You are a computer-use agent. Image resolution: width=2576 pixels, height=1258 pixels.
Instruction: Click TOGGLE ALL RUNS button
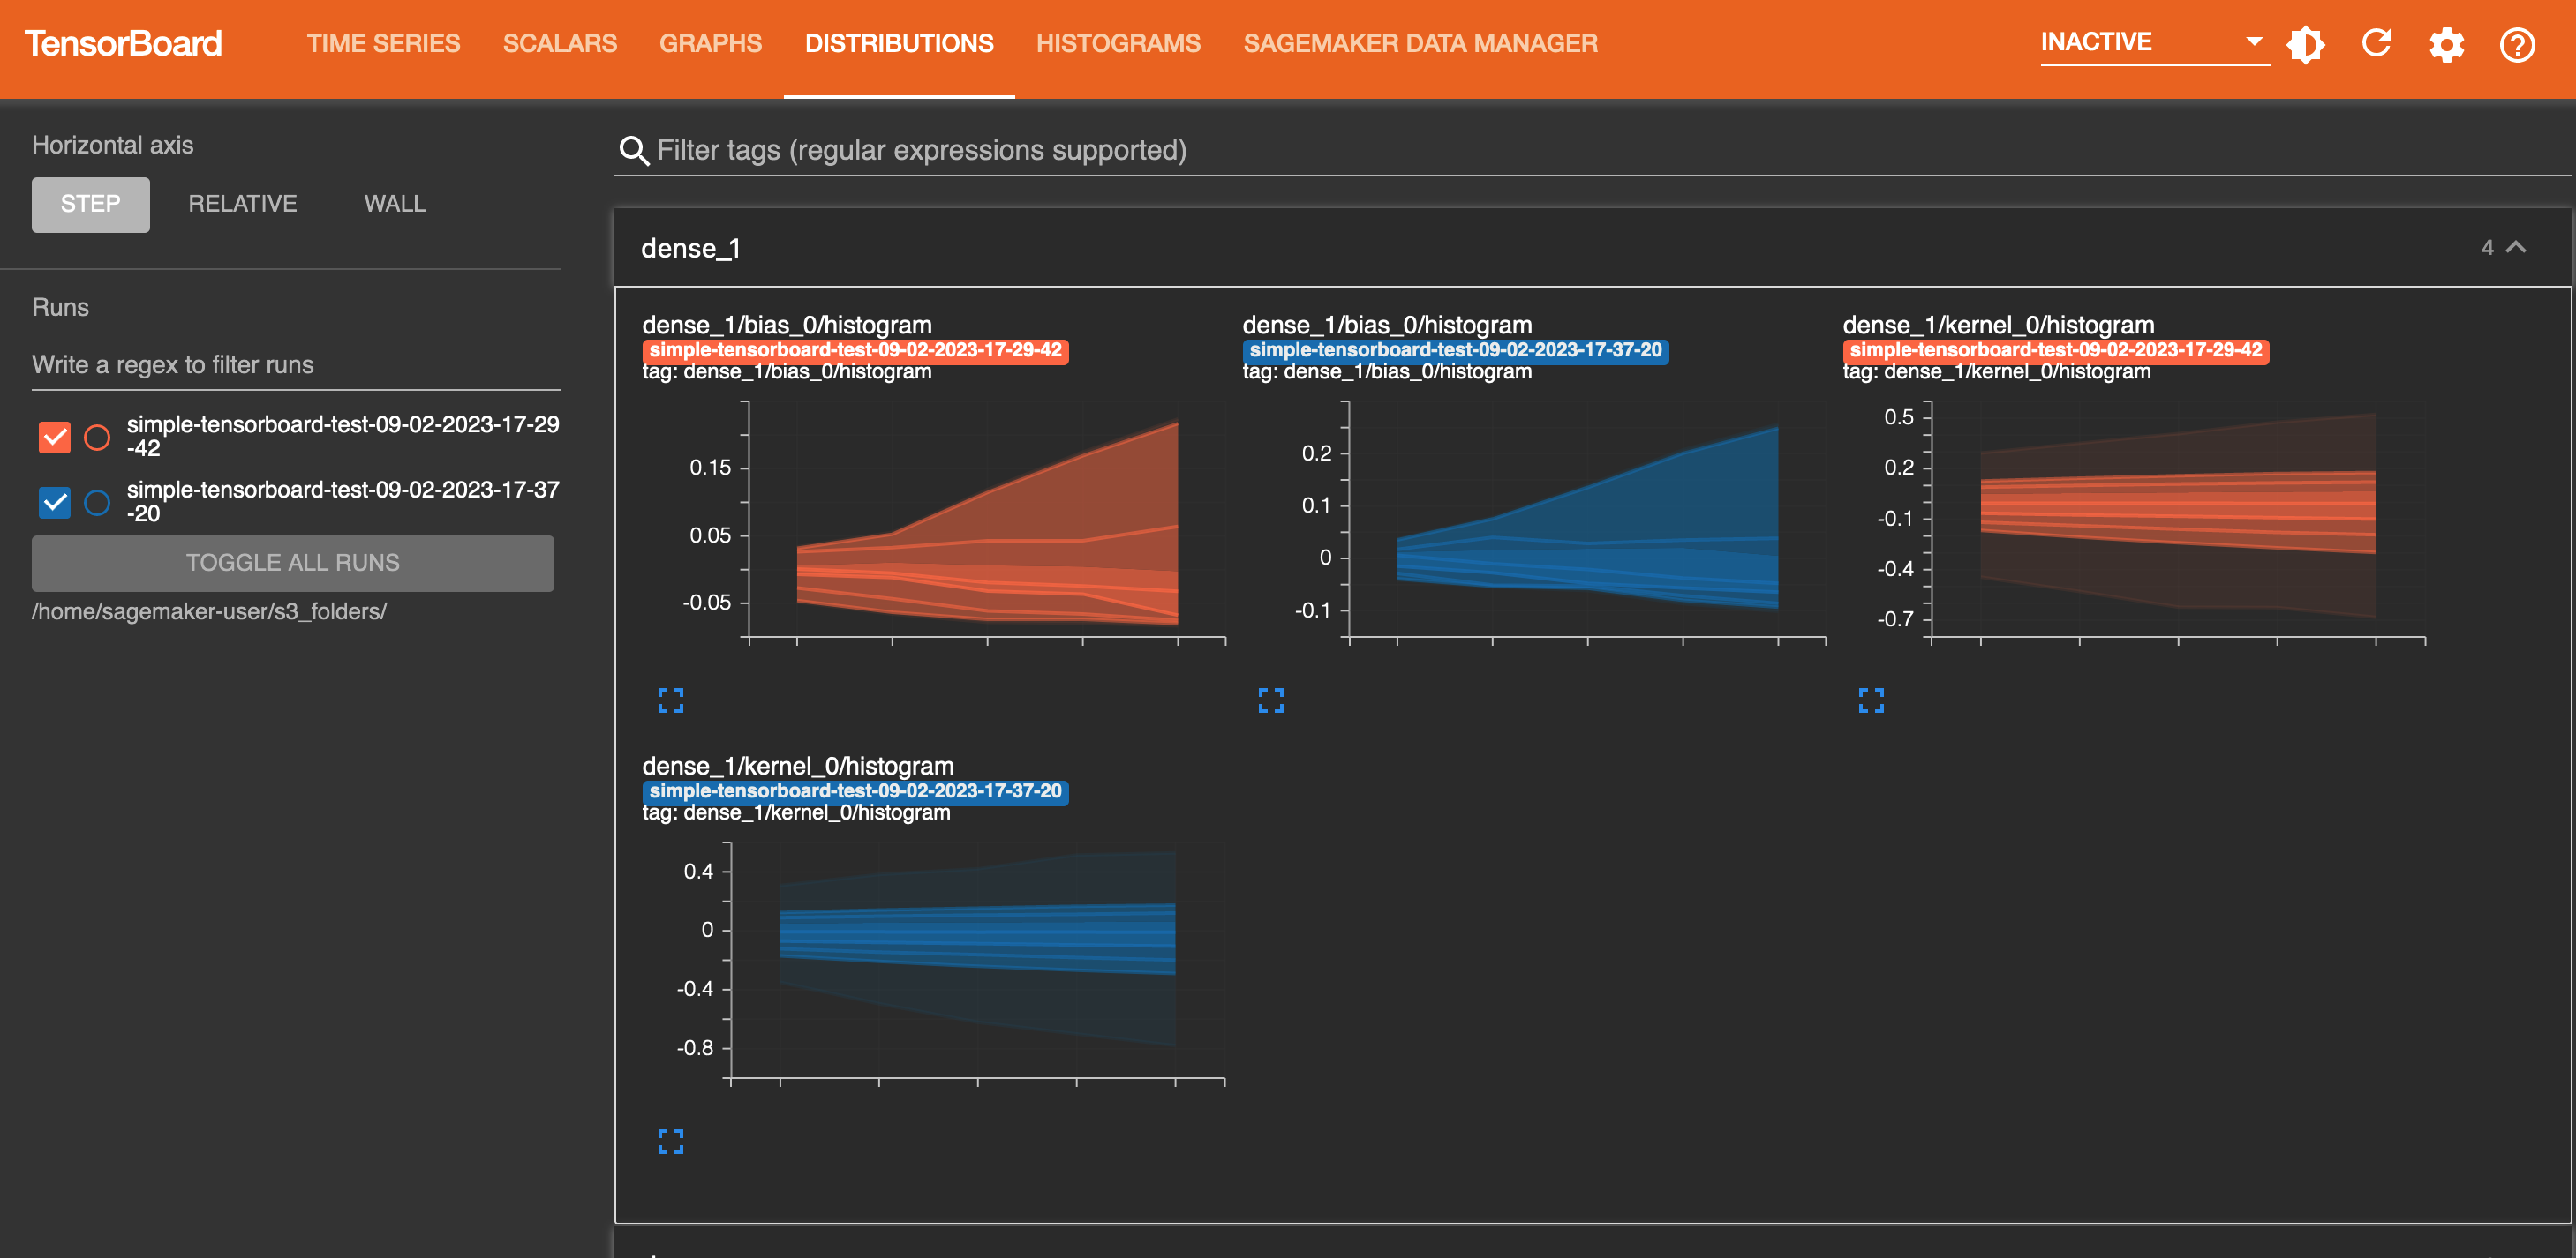(292, 562)
